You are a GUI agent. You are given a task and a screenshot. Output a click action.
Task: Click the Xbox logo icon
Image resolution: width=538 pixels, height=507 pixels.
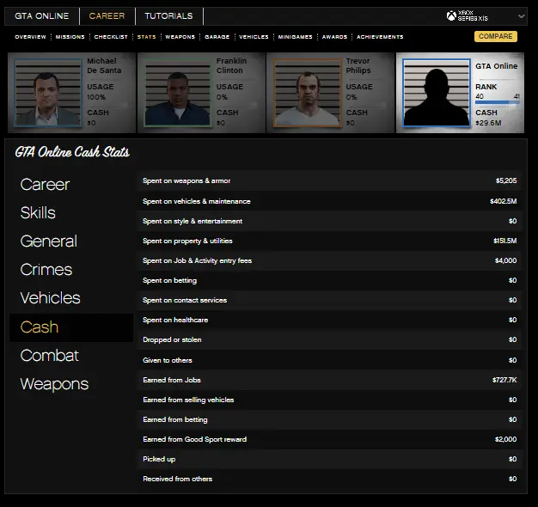(x=452, y=15)
